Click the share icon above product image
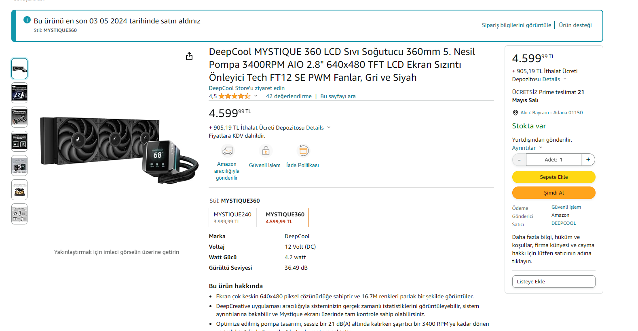 (x=189, y=56)
